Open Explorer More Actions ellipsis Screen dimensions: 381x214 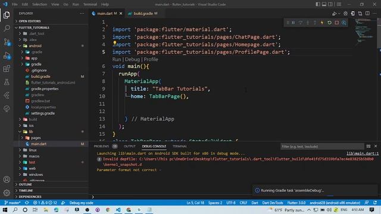point(82,14)
